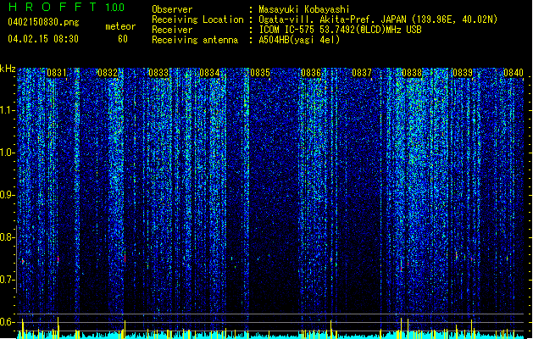Click the 0.7 kHz axis tick label
533x339 pixels.
click(x=8, y=280)
